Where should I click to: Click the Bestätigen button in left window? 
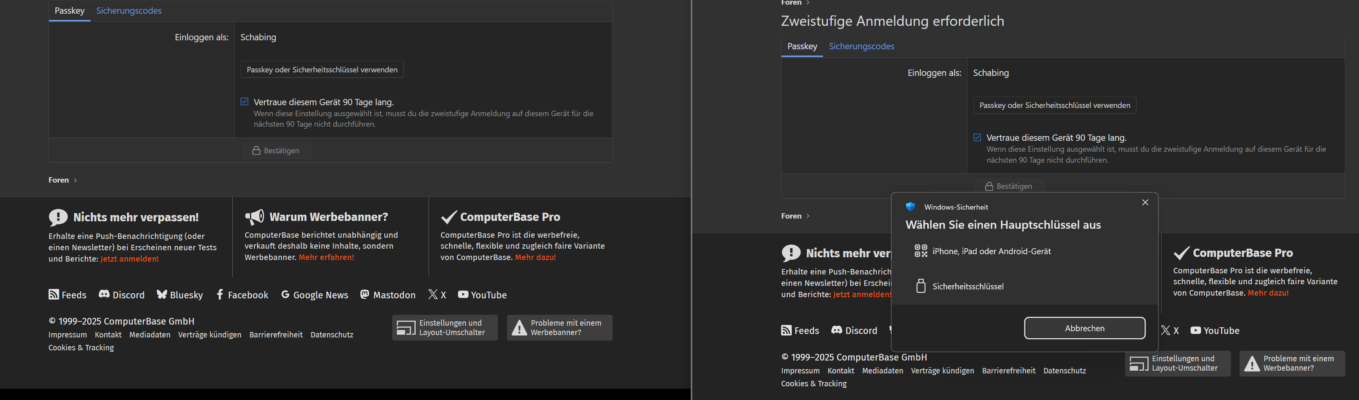click(x=277, y=151)
